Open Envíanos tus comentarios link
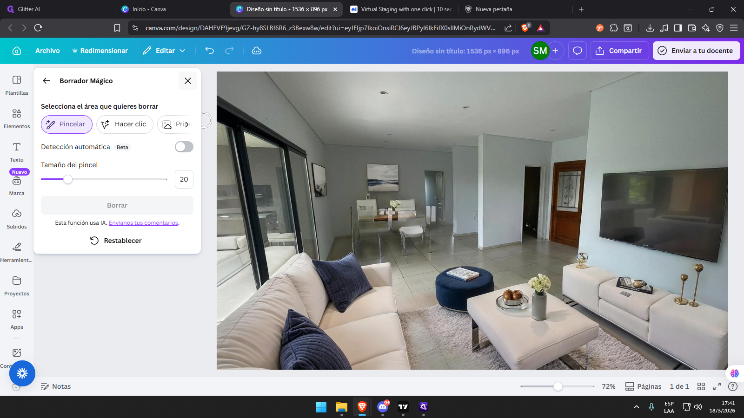744x418 pixels. [x=143, y=223]
